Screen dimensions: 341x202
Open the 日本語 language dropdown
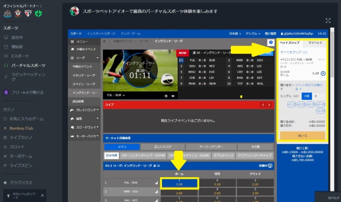235,34
